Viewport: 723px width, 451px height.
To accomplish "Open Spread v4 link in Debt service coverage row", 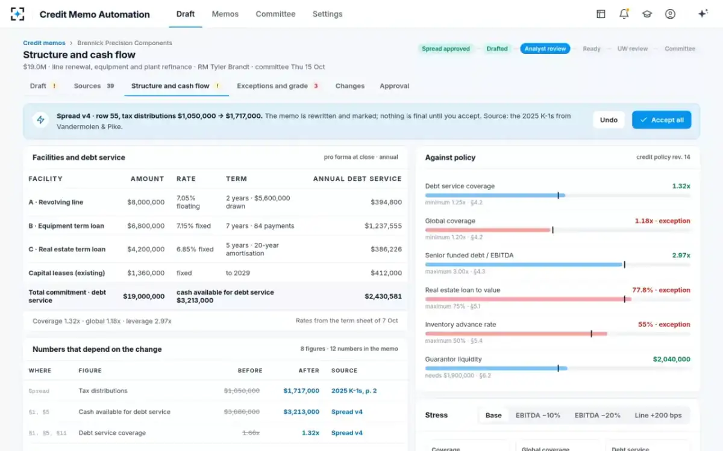I will click(x=346, y=433).
